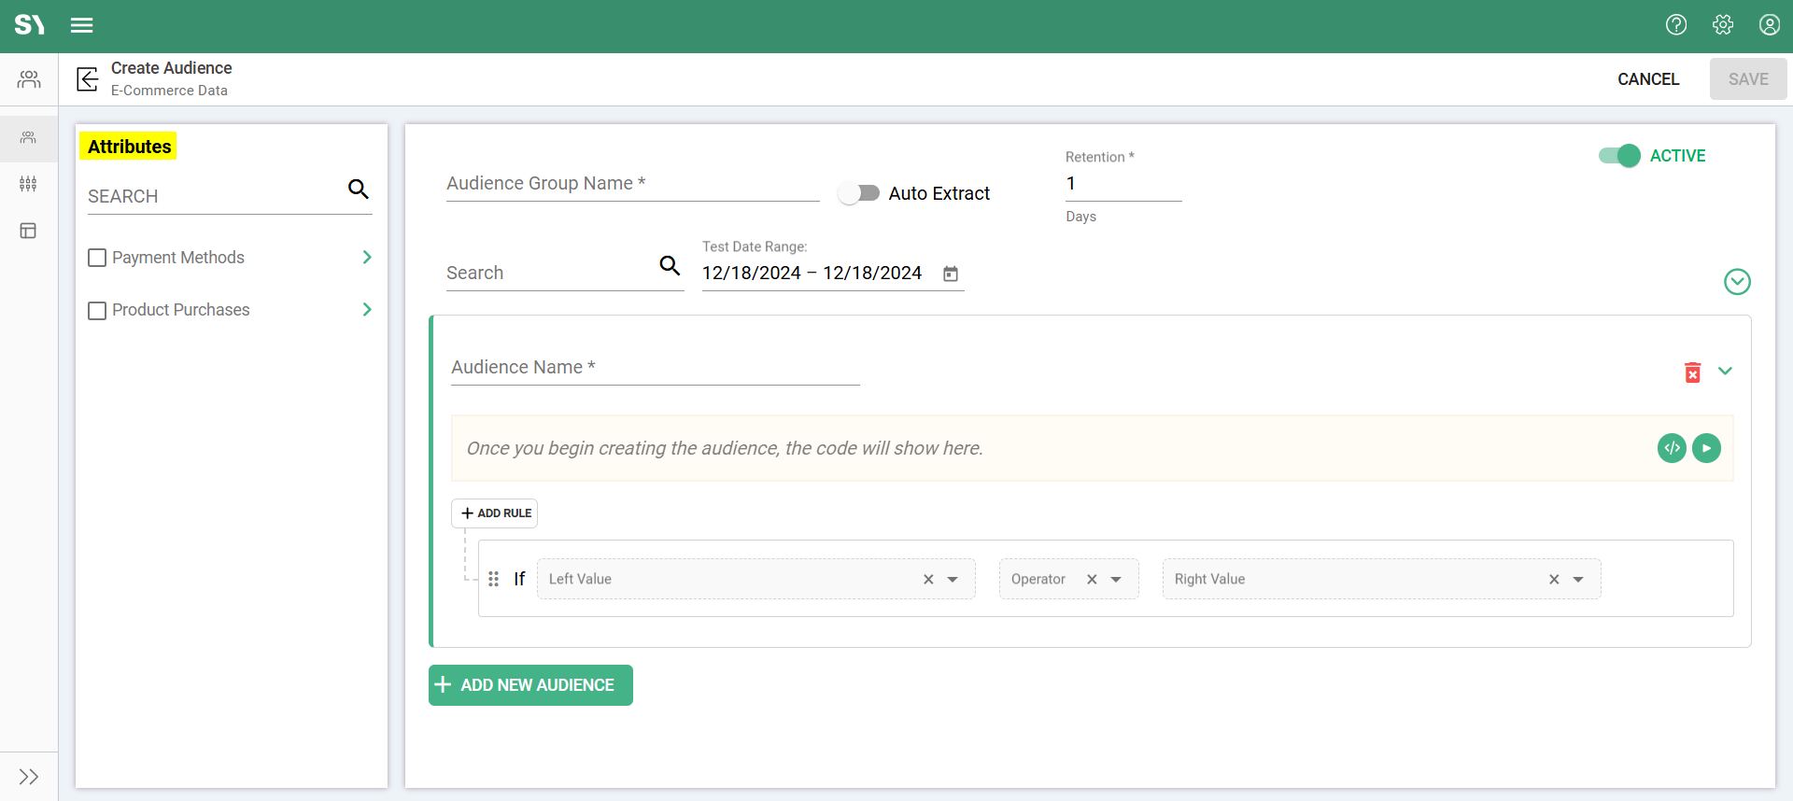Viewport: 1793px width, 801px height.
Task: Expand the Payment Methods attribute group
Action: (x=367, y=258)
